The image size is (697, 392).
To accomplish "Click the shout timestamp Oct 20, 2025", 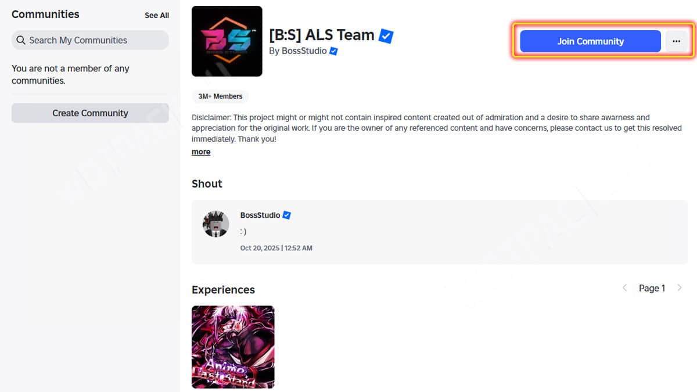I will coord(276,248).
